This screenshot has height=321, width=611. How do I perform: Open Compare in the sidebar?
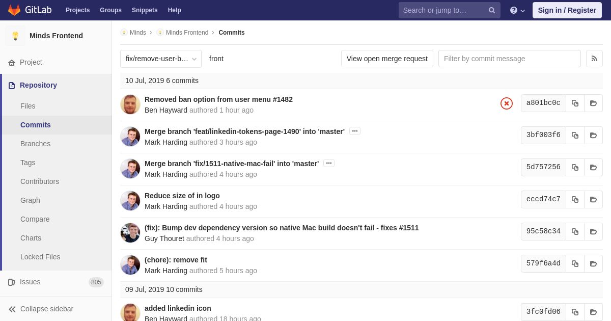56,219
